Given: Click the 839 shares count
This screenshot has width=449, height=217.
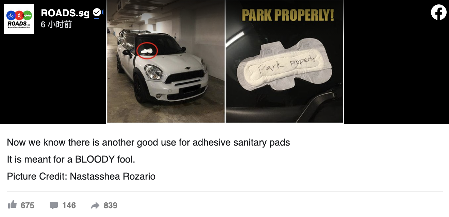Looking at the screenshot, I should [111, 205].
